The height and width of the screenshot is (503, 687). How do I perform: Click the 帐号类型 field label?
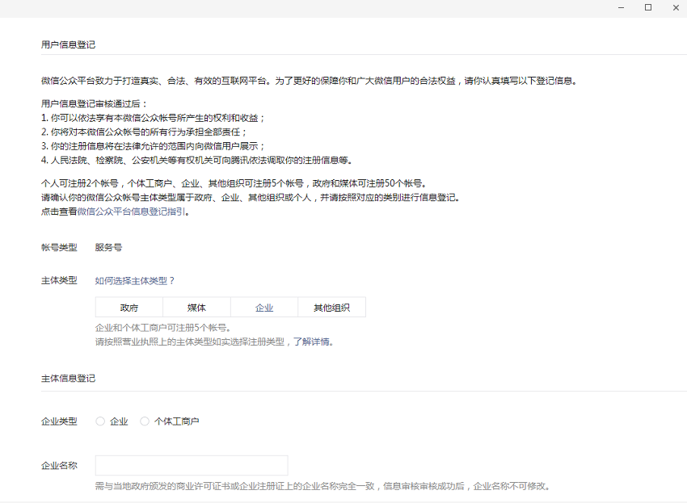(59, 248)
